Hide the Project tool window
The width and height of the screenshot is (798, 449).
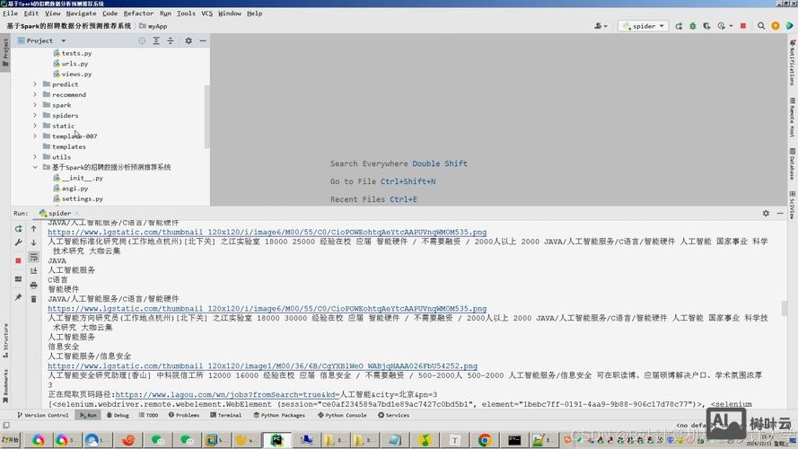[x=203, y=40]
